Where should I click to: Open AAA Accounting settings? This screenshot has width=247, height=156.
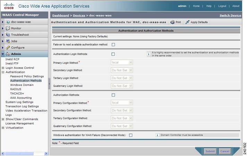point(21,98)
